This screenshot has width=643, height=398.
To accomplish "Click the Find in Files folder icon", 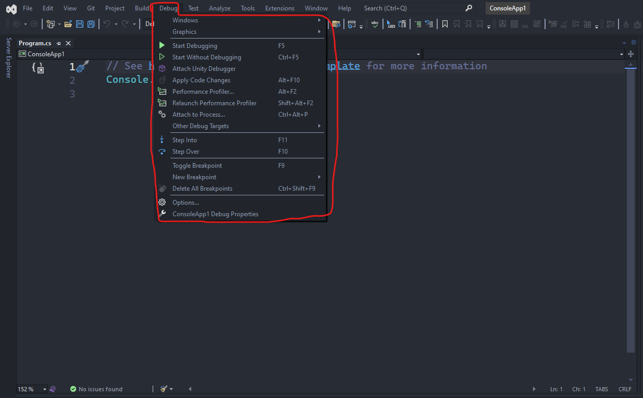I will pos(336,24).
